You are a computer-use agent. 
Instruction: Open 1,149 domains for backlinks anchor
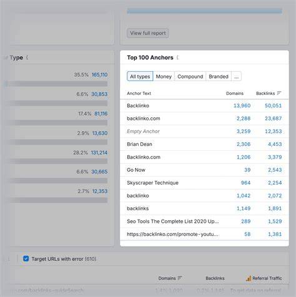pyautogui.click(x=244, y=208)
